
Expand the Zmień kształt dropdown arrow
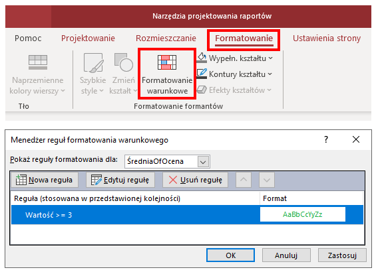click(x=135, y=91)
